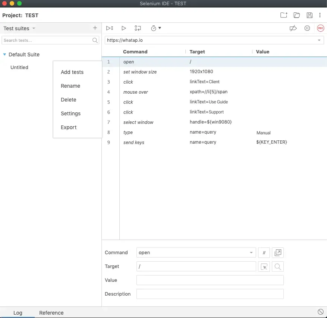The height and width of the screenshot is (318, 327).
Task: Click the handle=${win9080} target cell
Action: (211, 122)
